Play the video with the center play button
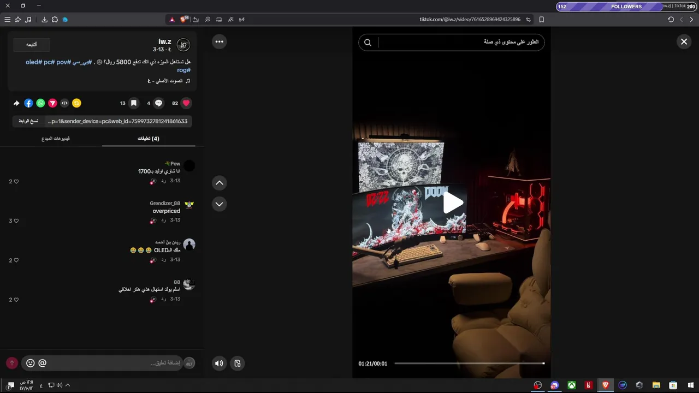Image resolution: width=699 pixels, height=393 pixels. (x=453, y=203)
